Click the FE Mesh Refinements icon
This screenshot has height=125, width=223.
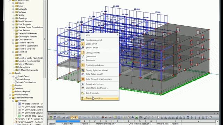point(16,70)
